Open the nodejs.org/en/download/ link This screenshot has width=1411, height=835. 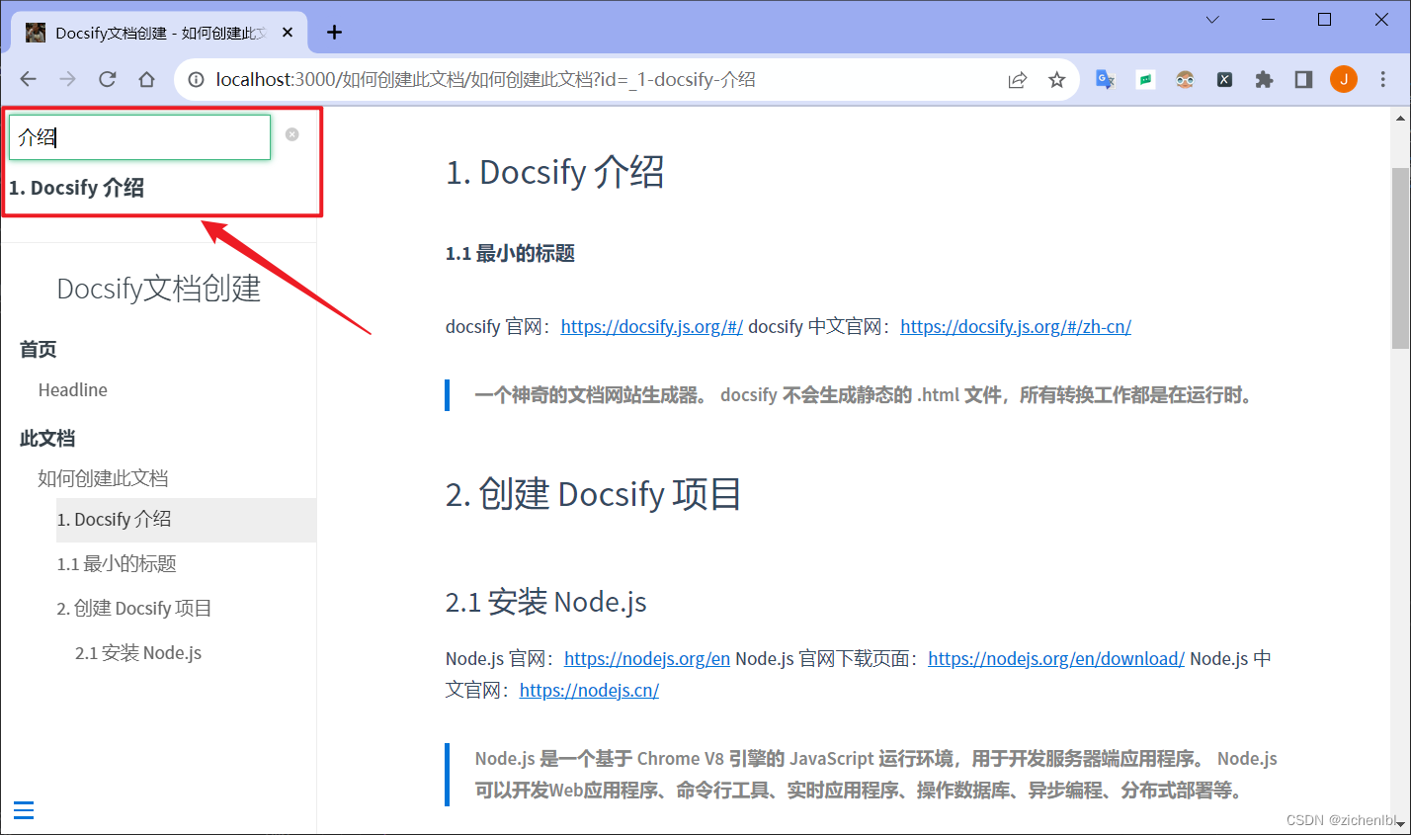[1056, 659]
